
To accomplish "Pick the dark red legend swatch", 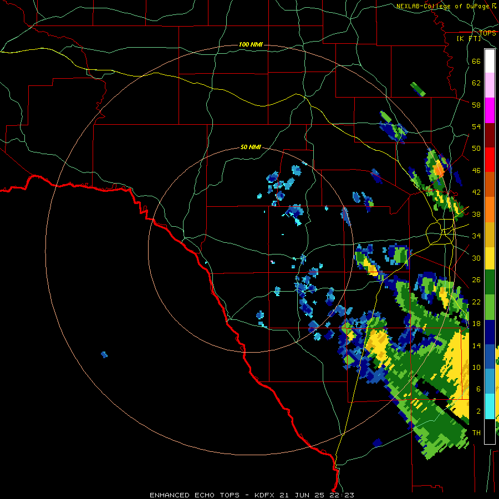I will 490,135.
